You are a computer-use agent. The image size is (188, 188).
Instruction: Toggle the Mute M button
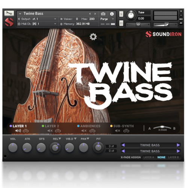point(121,23)
